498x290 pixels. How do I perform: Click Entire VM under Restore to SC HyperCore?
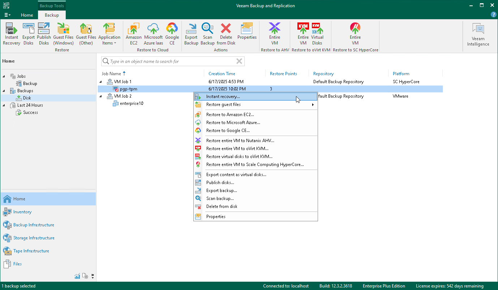point(355,34)
